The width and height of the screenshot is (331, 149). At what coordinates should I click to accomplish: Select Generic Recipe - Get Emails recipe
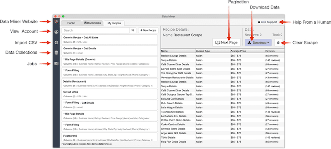(110, 51)
